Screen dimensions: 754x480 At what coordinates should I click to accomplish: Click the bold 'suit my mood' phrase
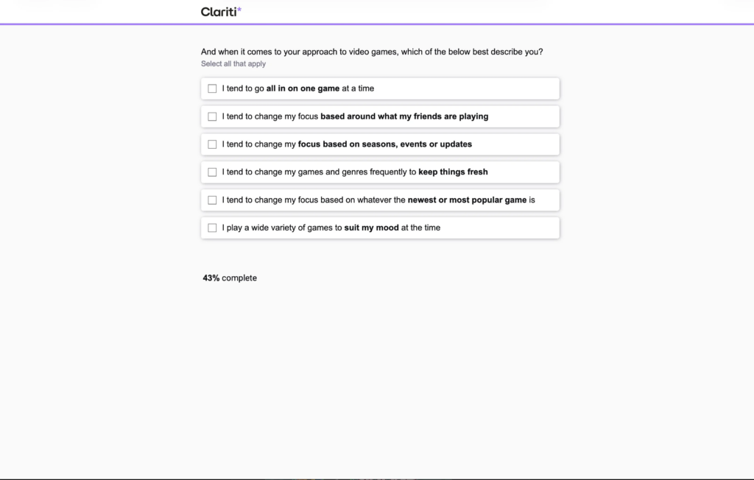(371, 228)
